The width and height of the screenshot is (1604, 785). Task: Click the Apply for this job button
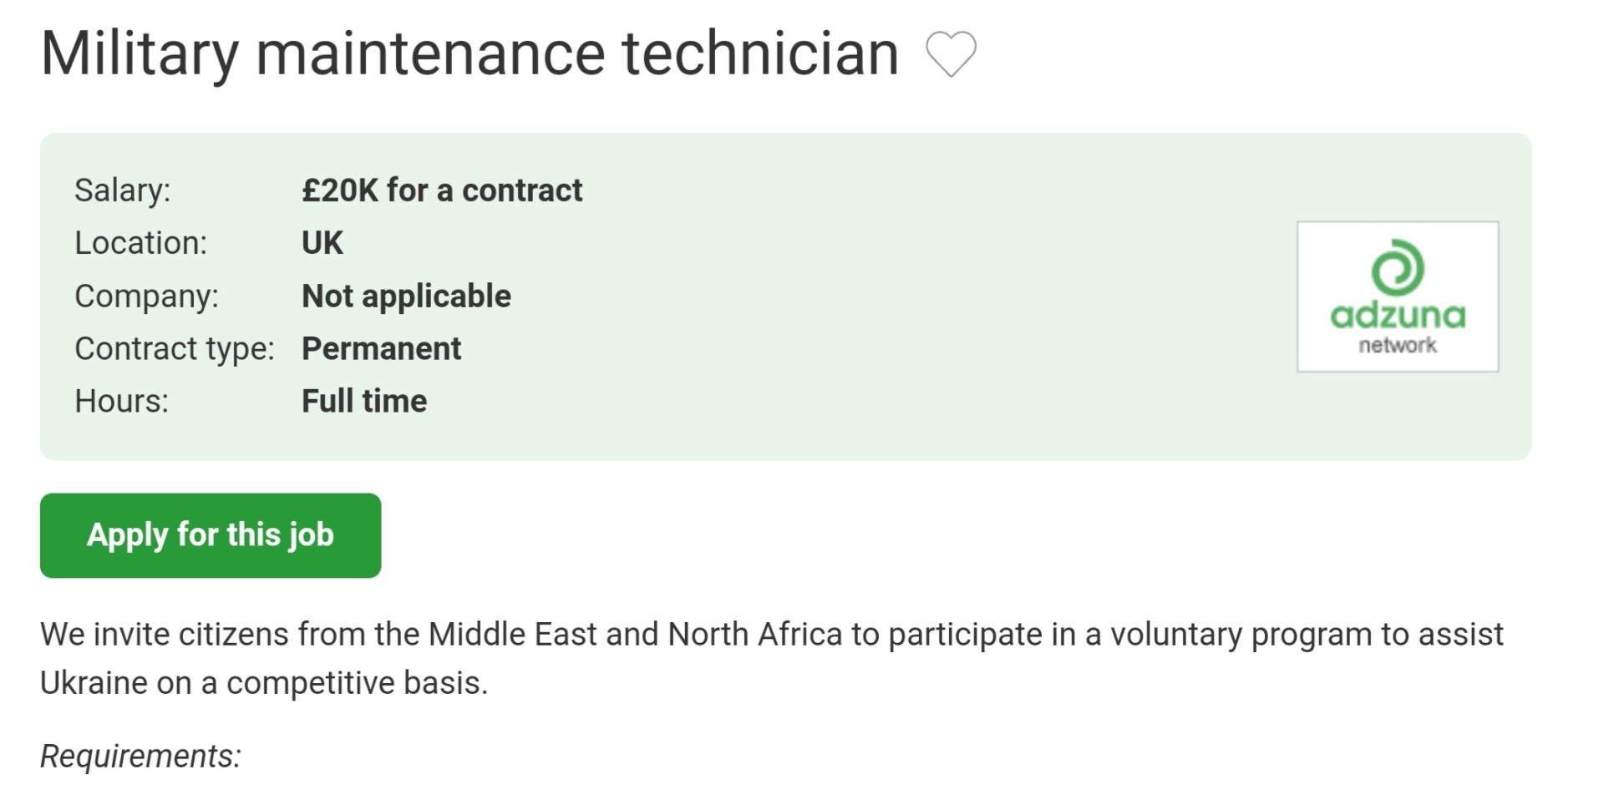pos(211,535)
